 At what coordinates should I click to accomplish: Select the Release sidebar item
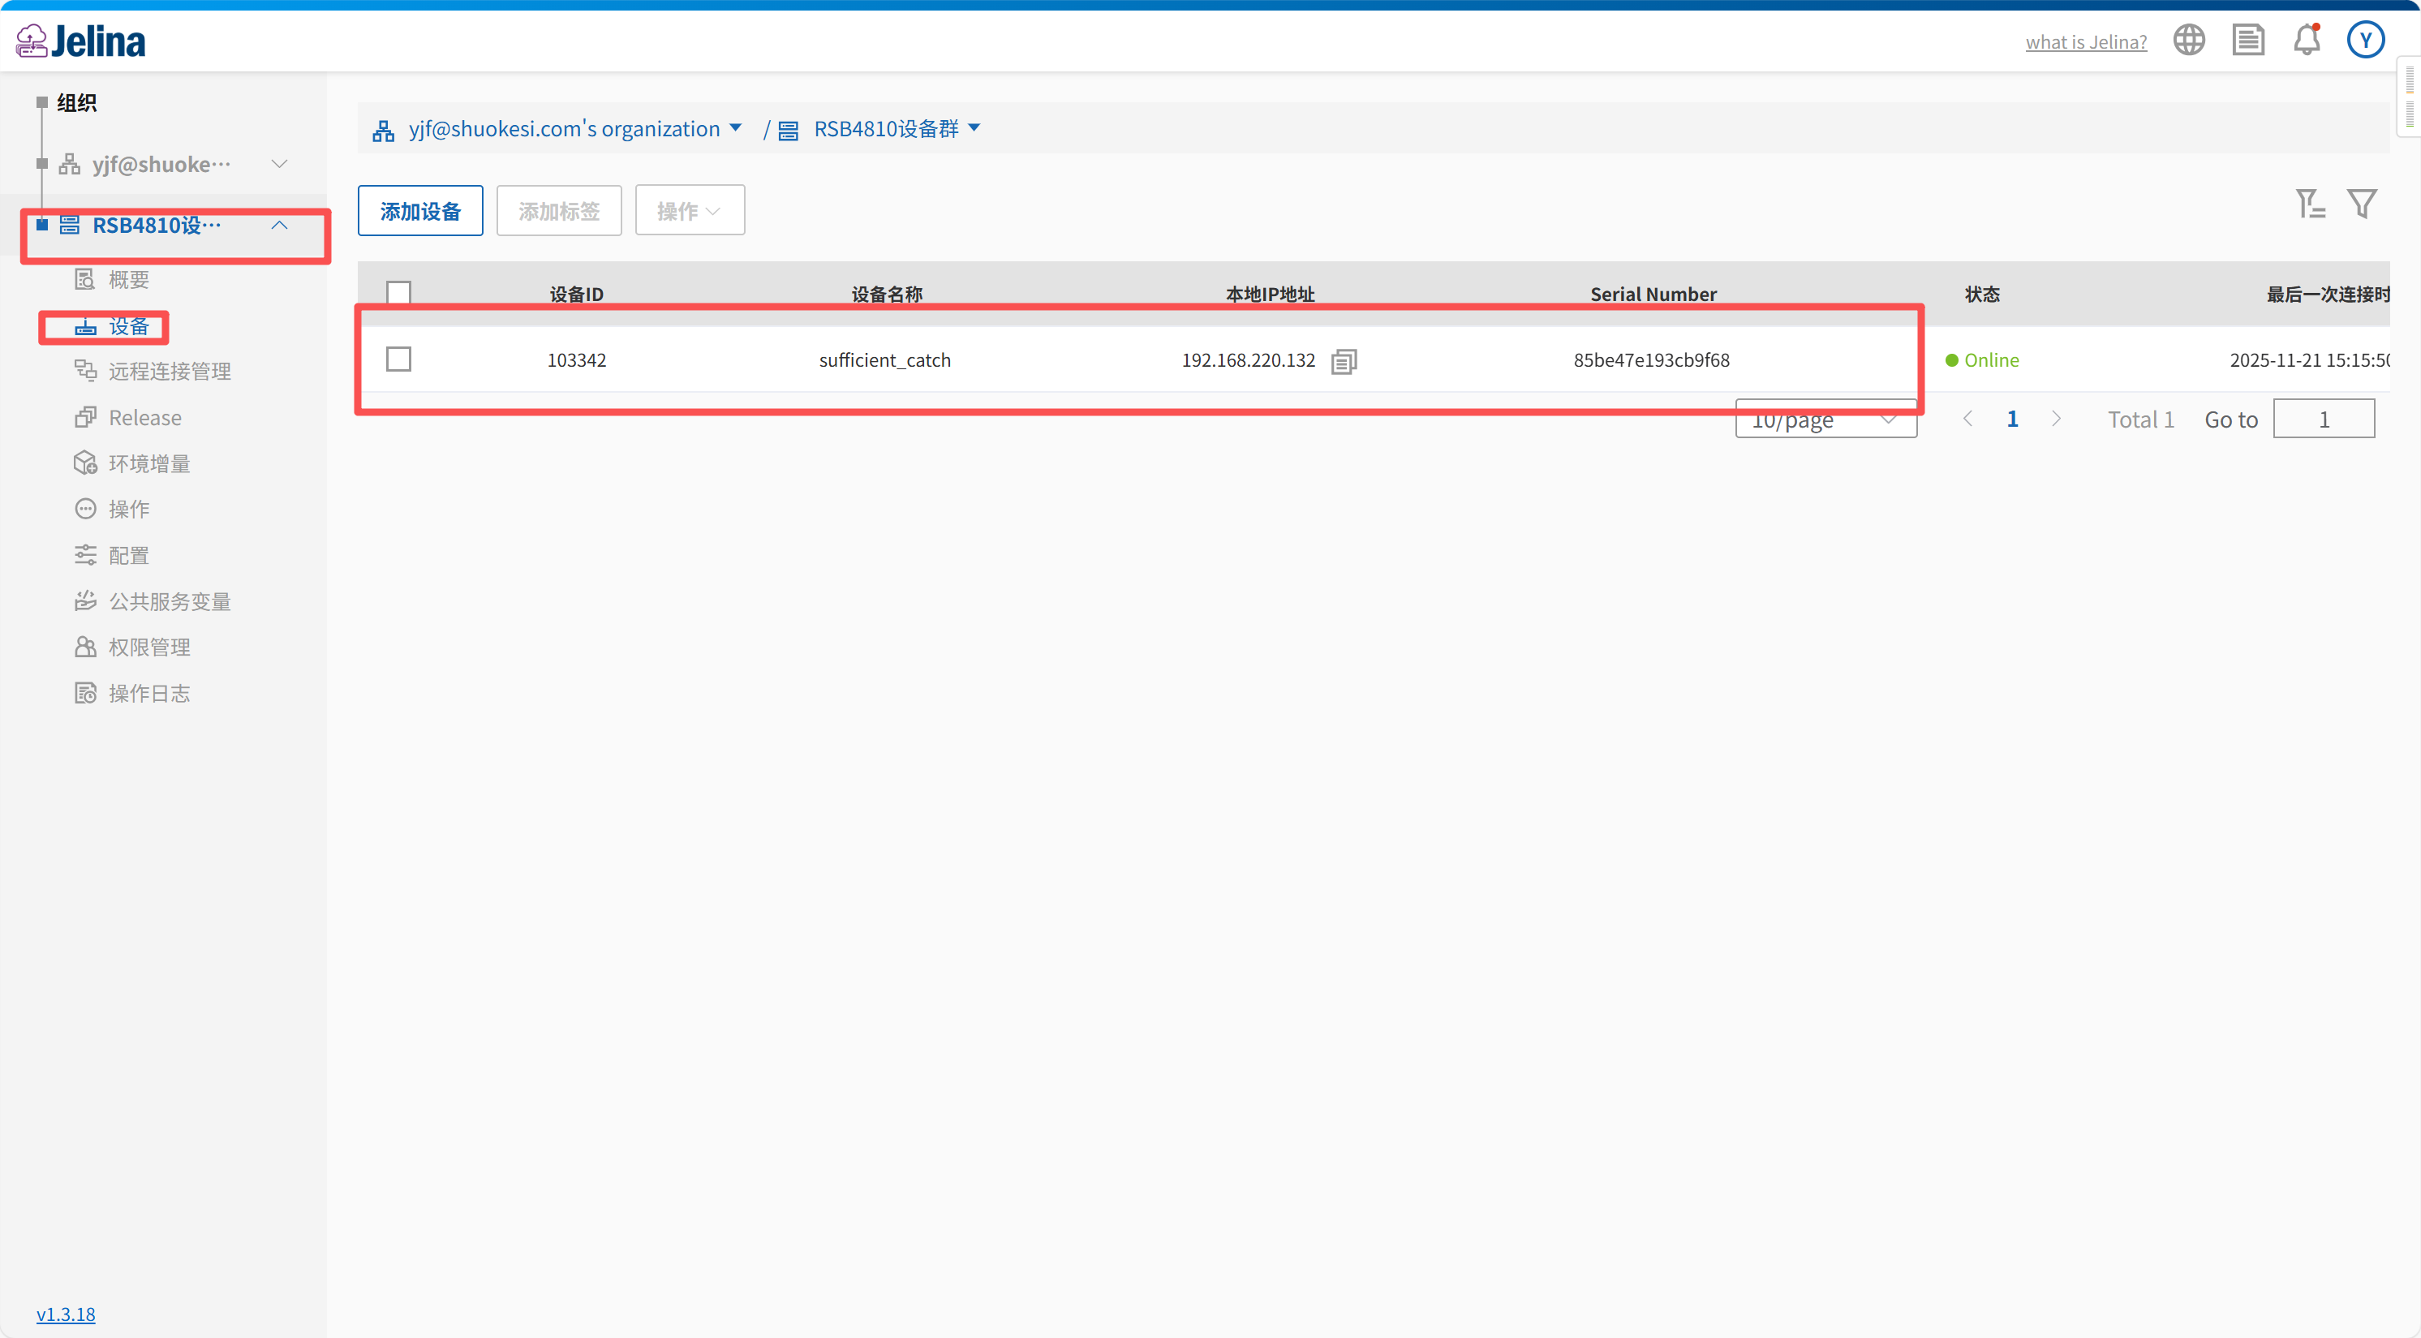click(x=144, y=417)
